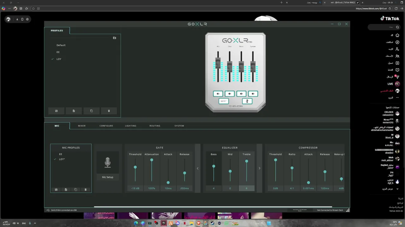The height and width of the screenshot is (227, 405).
Task: Open the Windows Start button in taskbar
Action: point(269,223)
